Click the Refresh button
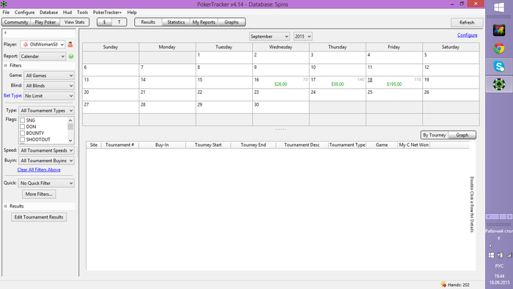 coord(467,22)
